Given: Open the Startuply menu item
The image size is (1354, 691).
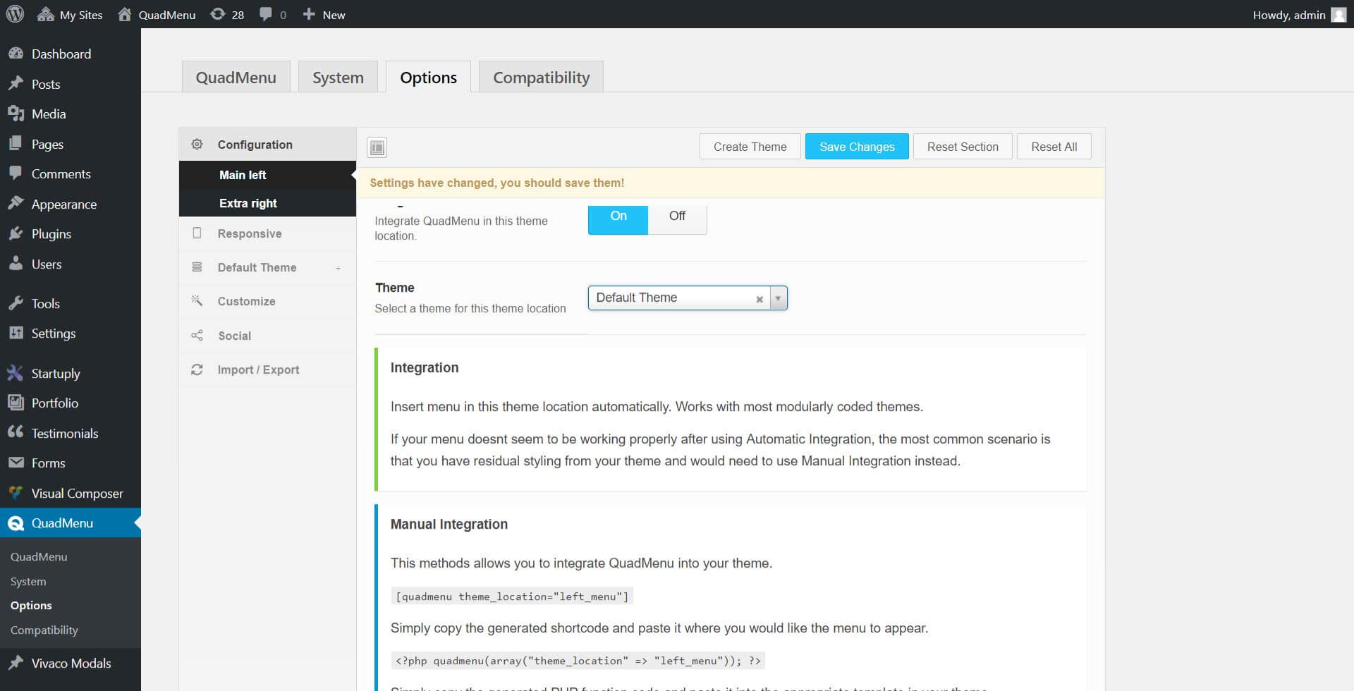Looking at the screenshot, I should pyautogui.click(x=71, y=373).
